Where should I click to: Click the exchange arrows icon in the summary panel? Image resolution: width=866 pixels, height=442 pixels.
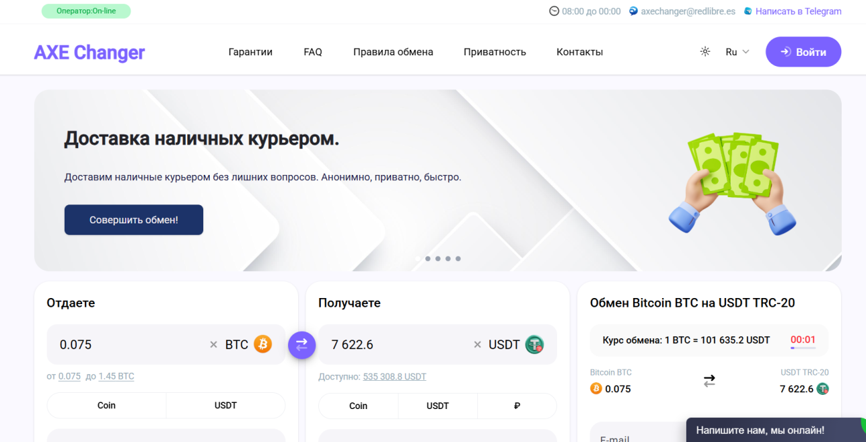pos(709,381)
